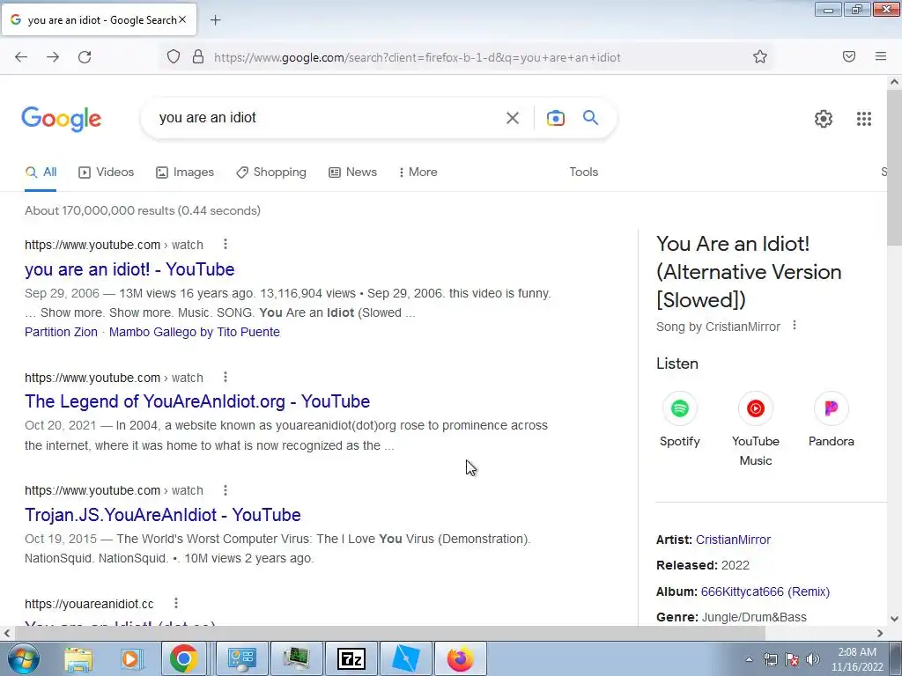Open YouTube Music listen option
Image resolution: width=902 pixels, height=676 pixels.
pyautogui.click(x=755, y=429)
